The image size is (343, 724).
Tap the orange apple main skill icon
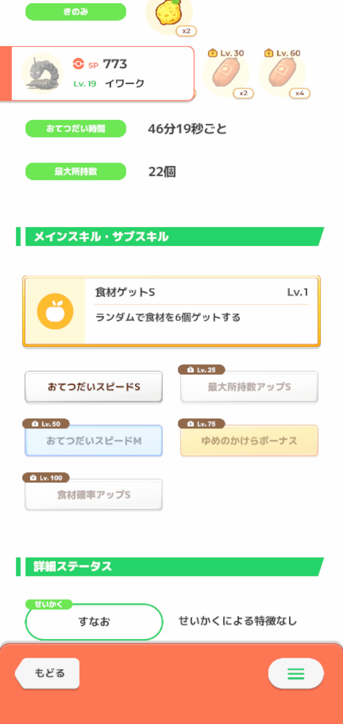point(55,311)
